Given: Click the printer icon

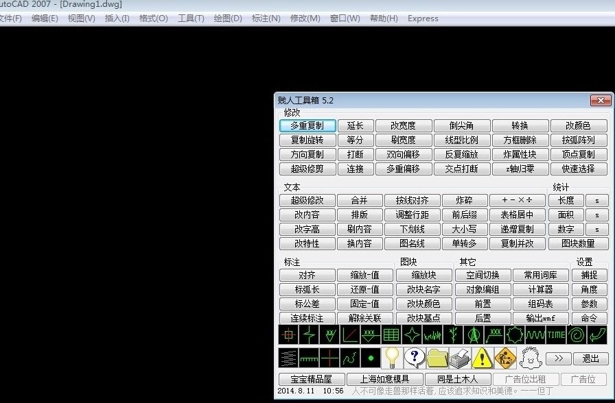Looking at the screenshot, I should pos(460,357).
